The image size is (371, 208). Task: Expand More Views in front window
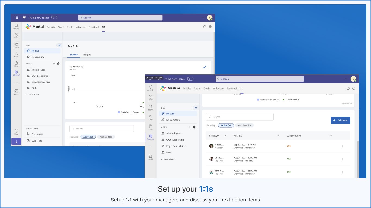pos(167,160)
